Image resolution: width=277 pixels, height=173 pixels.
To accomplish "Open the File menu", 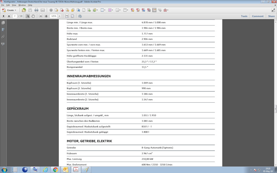I will 3,5.
